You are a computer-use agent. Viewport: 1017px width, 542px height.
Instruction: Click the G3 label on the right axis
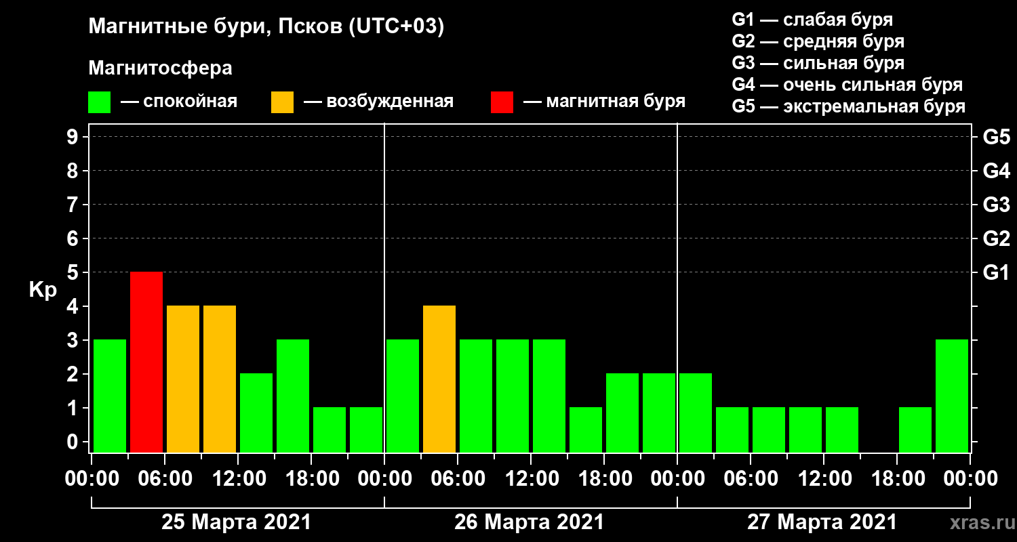click(997, 205)
